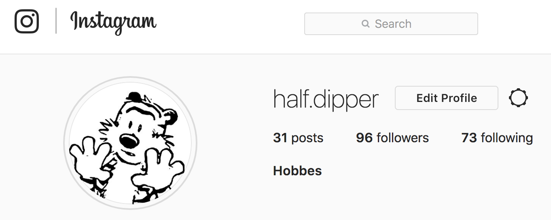Click the Hobbes display name text

297,171
